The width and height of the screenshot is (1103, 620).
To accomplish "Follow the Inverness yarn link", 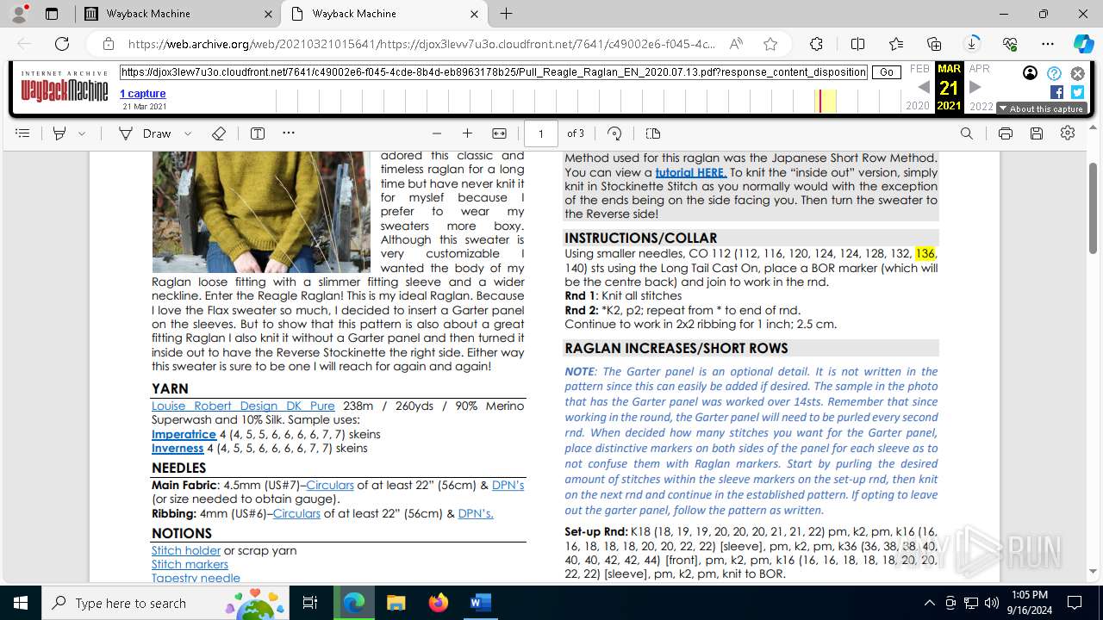I will coord(178,448).
